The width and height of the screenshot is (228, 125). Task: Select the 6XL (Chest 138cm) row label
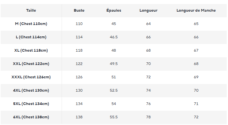(x=31, y=117)
